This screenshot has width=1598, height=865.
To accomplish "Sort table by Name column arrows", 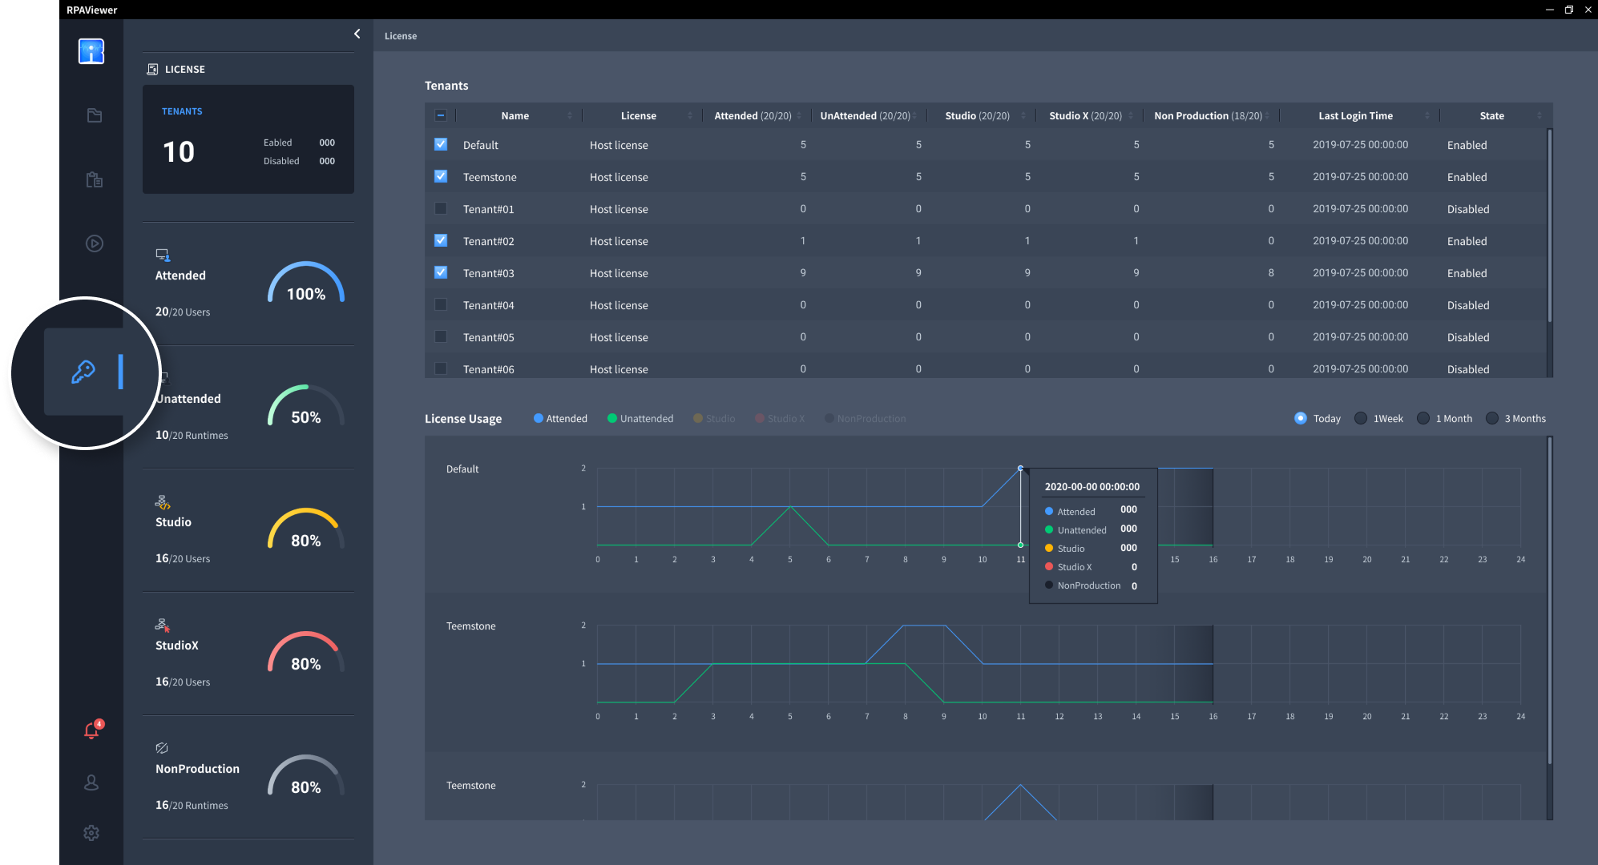I will click(570, 115).
